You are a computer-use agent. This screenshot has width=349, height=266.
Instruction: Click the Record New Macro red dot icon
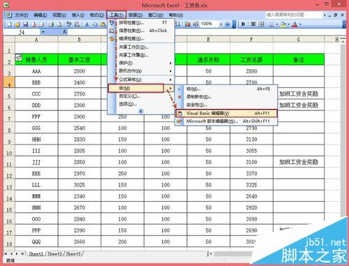[x=179, y=96]
